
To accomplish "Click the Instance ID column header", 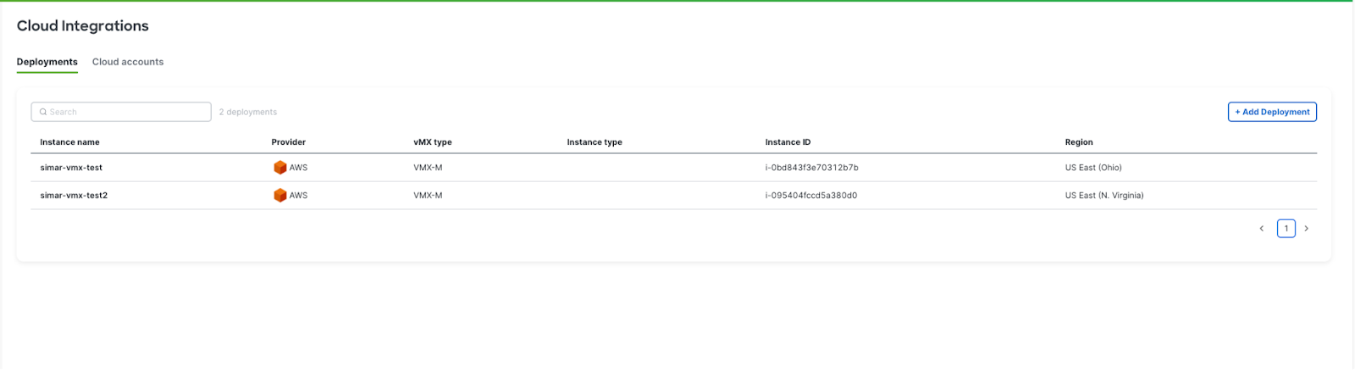I will [x=788, y=142].
